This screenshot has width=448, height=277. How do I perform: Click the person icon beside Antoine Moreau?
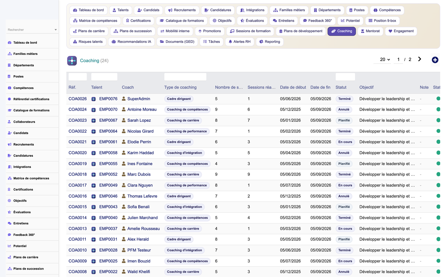tap(124, 109)
